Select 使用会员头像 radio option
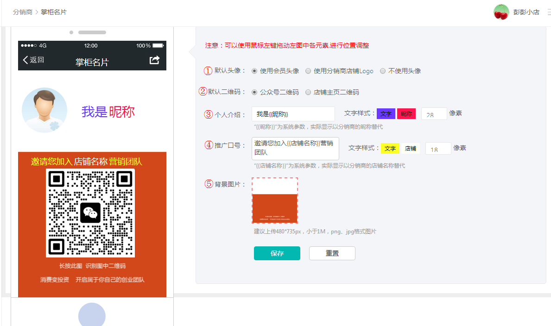 [x=254, y=71]
